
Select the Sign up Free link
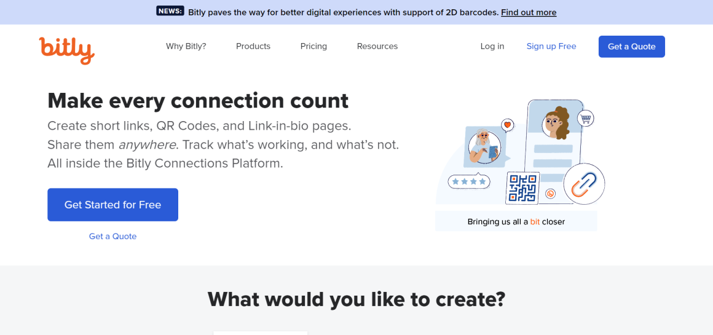click(551, 46)
